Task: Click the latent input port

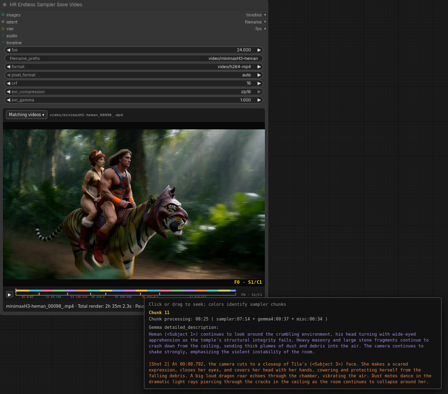Action: (3, 22)
